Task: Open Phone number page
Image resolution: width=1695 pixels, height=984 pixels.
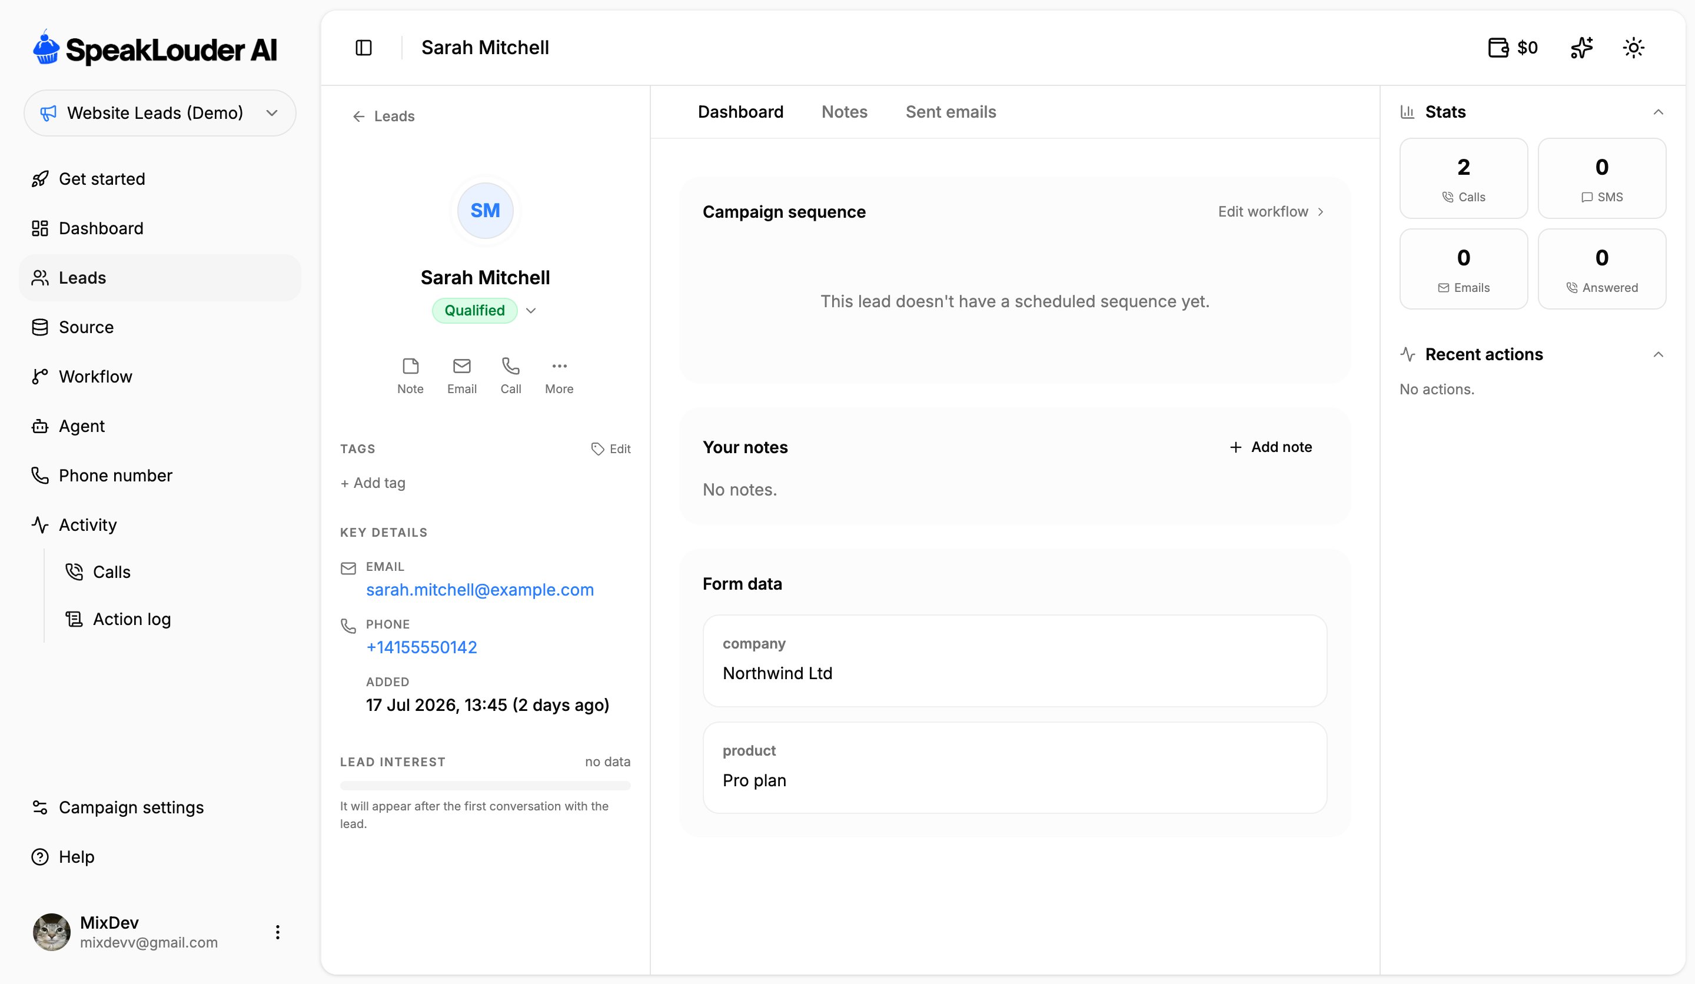Action: [x=160, y=476]
